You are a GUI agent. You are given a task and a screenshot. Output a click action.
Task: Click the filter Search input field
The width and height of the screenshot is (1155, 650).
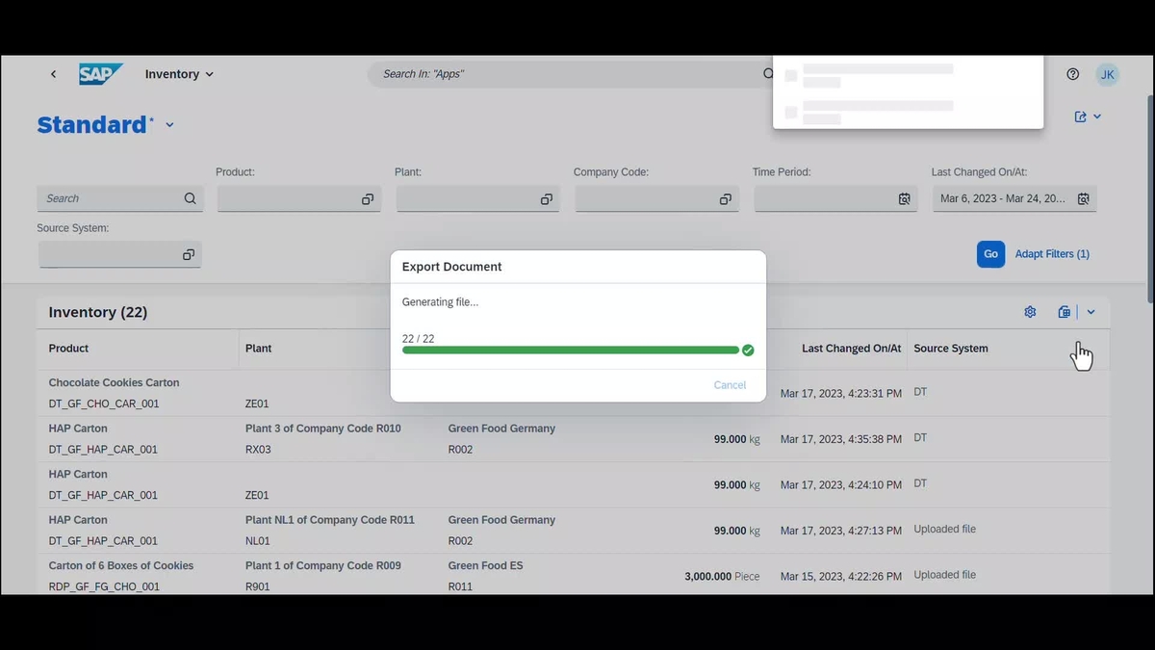click(x=120, y=198)
